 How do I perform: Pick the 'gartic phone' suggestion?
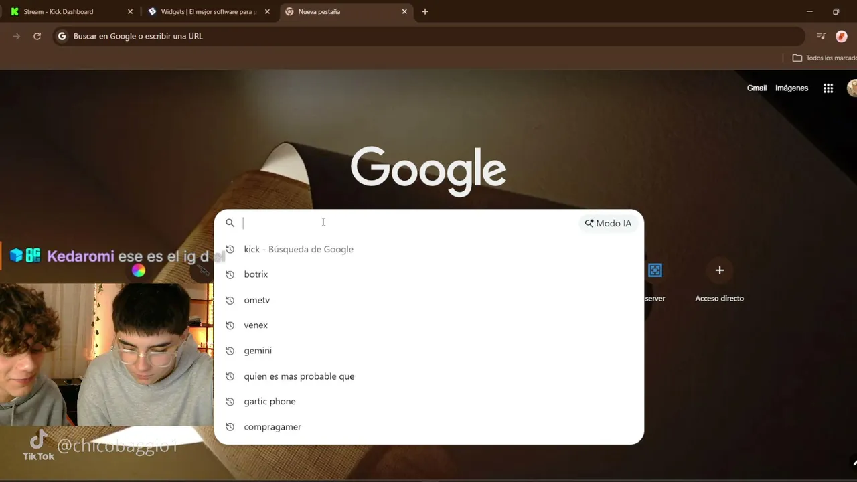click(428, 402)
